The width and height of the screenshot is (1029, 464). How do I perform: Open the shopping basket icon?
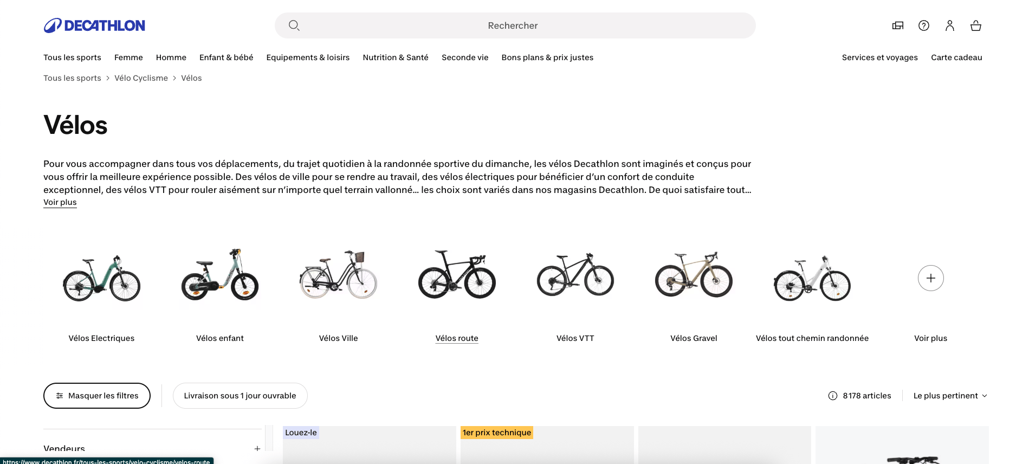coord(976,25)
